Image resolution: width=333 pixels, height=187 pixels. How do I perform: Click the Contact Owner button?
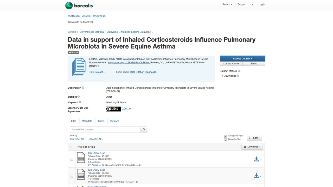(x=231, y=64)
